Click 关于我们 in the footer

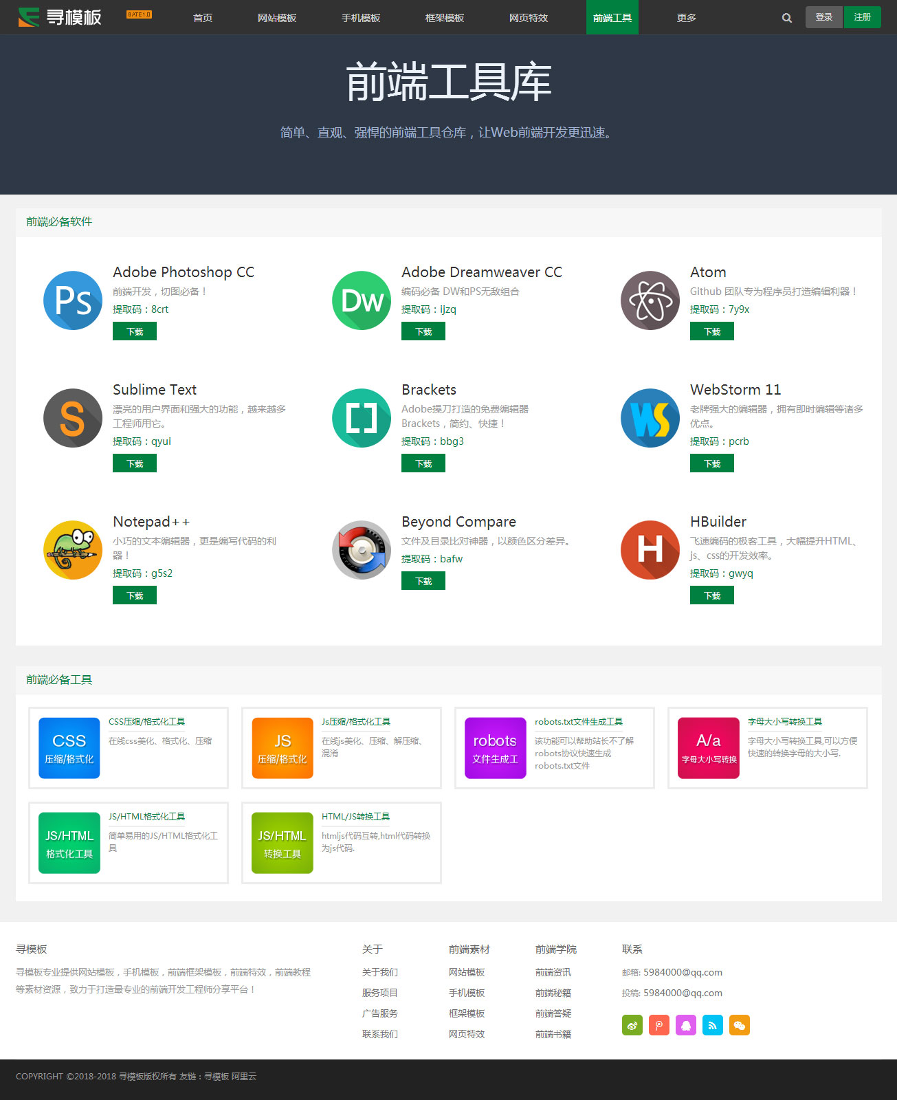click(x=380, y=972)
